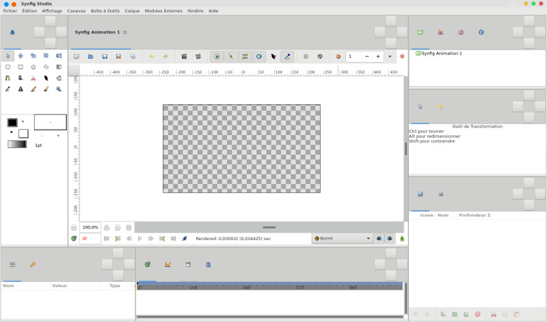547x322 pixels.
Task: Toggle position handles display
Action: click(x=217, y=56)
